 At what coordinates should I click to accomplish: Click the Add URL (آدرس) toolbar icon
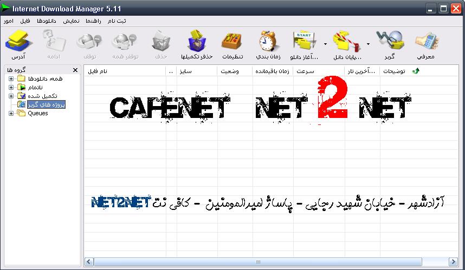coord(18,42)
